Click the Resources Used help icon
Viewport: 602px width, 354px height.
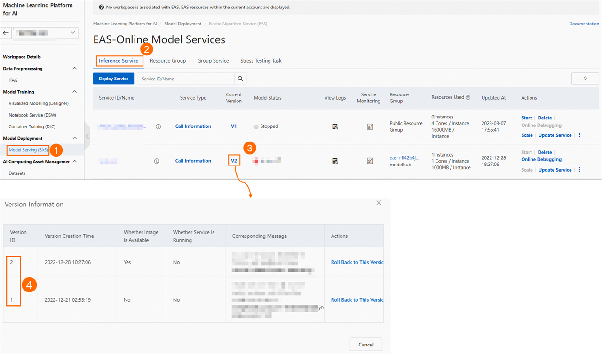[x=468, y=98]
